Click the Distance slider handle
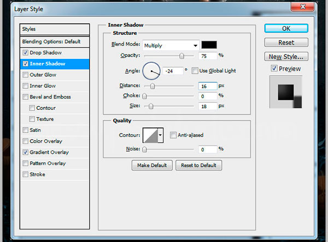The width and height of the screenshot is (328, 242). click(153, 86)
